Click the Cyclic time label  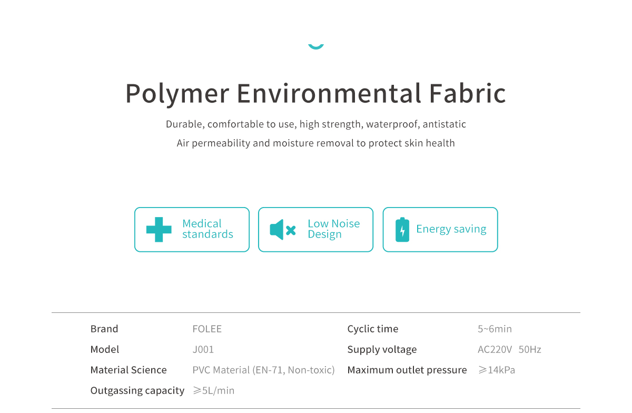[x=373, y=329]
